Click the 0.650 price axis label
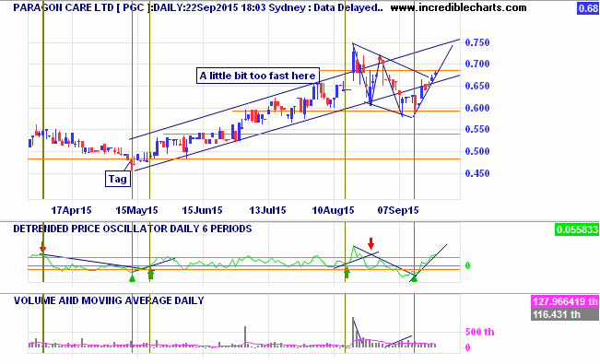 click(x=477, y=86)
